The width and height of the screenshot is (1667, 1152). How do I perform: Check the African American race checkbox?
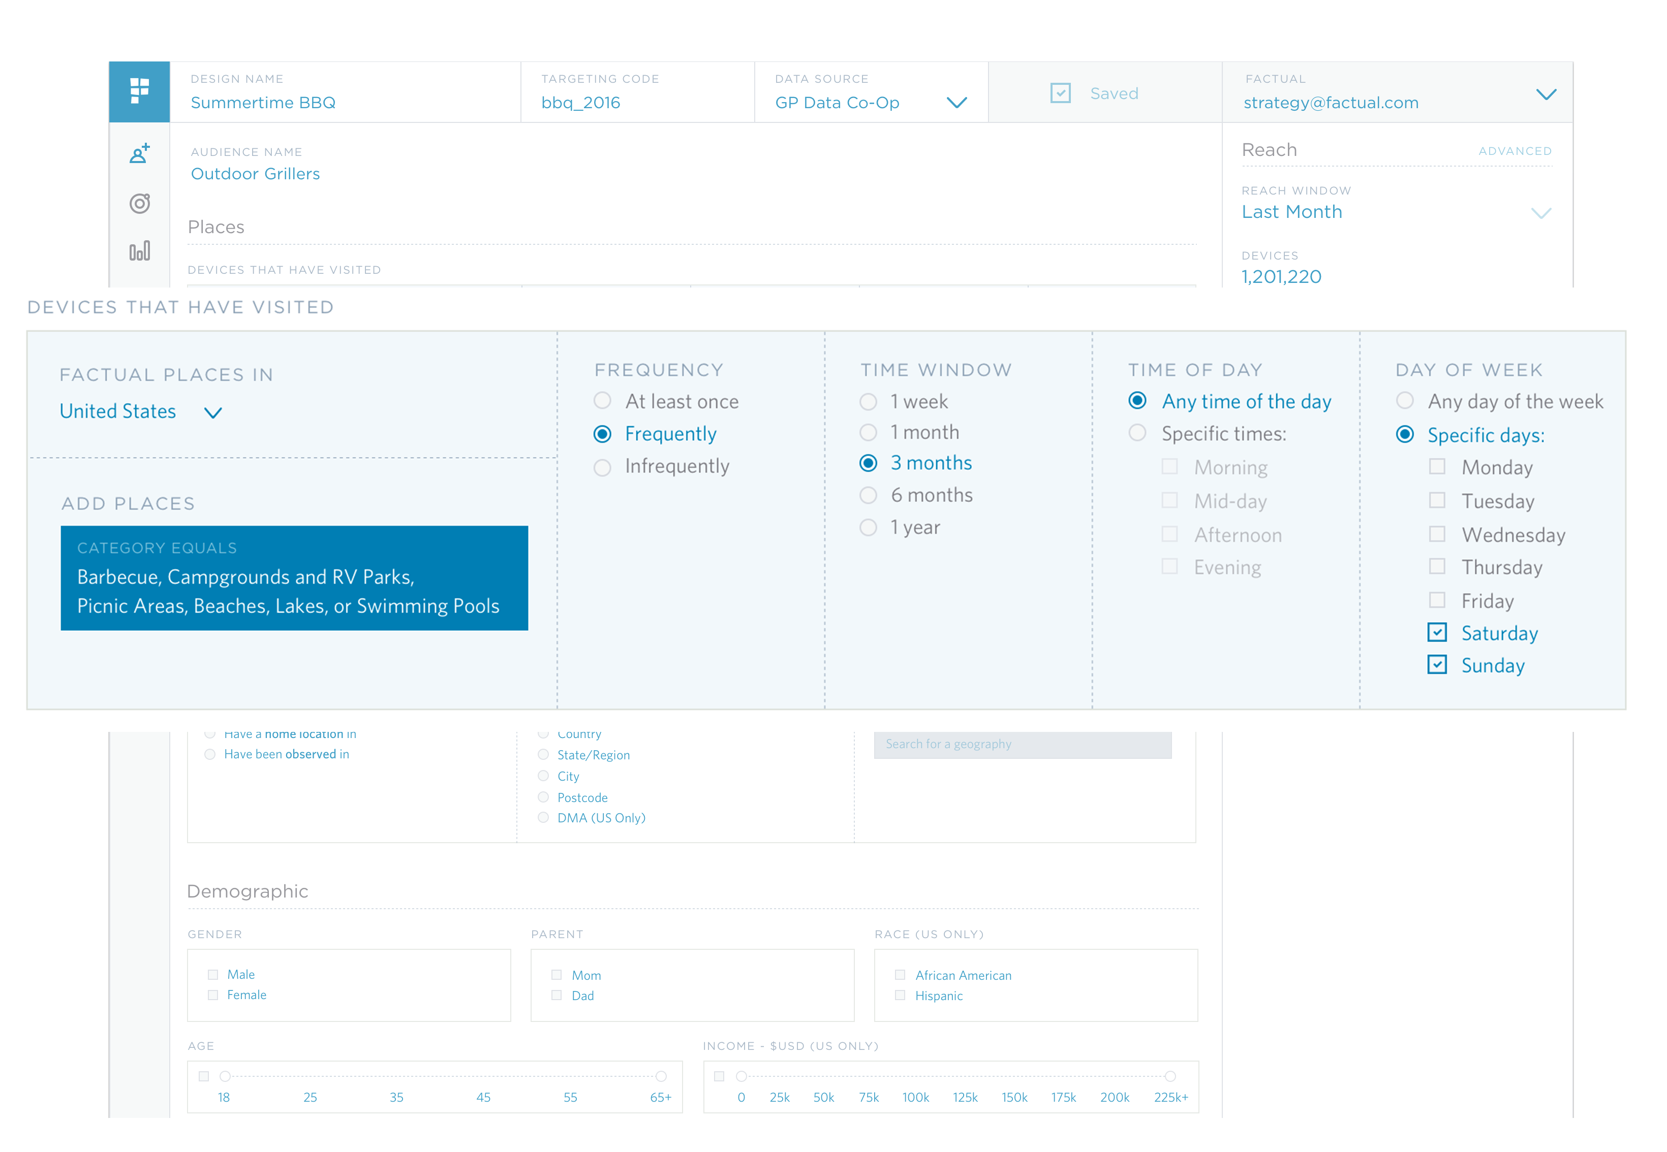coord(900,975)
